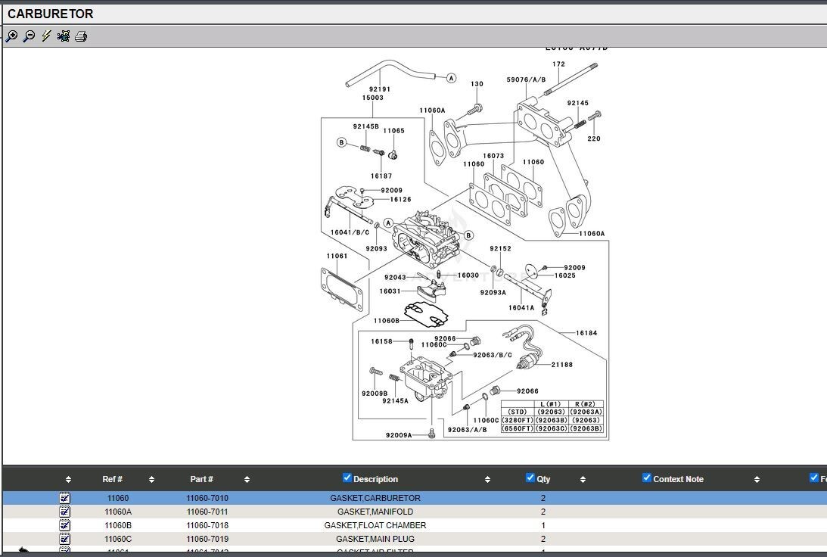Select part number 11060-7011
827x557 pixels.
click(207, 512)
